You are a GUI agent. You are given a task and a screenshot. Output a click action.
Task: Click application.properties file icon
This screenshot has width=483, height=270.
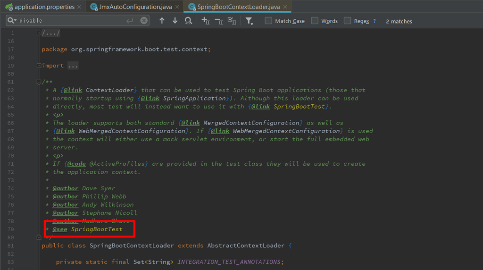click(x=9, y=7)
